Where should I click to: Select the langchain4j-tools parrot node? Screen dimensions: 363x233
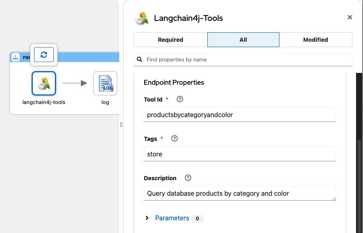pos(44,84)
